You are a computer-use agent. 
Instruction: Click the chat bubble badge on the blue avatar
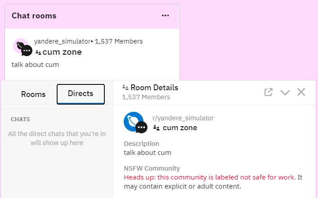click(x=141, y=128)
